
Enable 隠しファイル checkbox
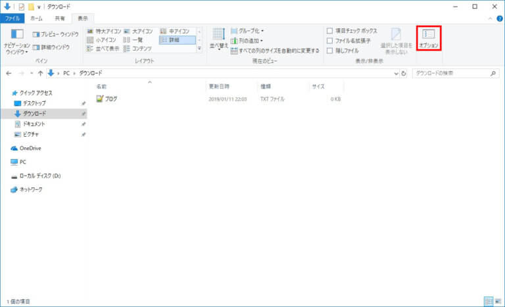click(x=329, y=51)
